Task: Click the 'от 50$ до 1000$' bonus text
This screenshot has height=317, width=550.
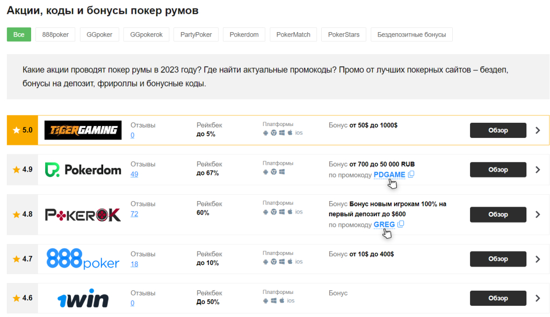Action: click(x=373, y=125)
